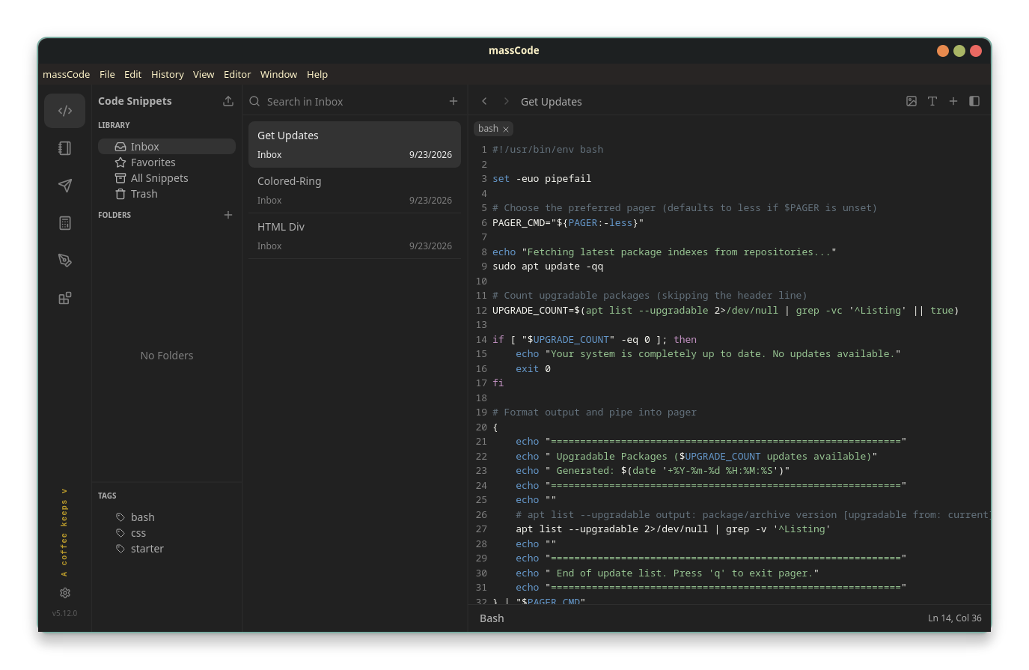Click the 'exit 0' code line
The height and width of the screenshot is (670, 1029).
click(533, 369)
